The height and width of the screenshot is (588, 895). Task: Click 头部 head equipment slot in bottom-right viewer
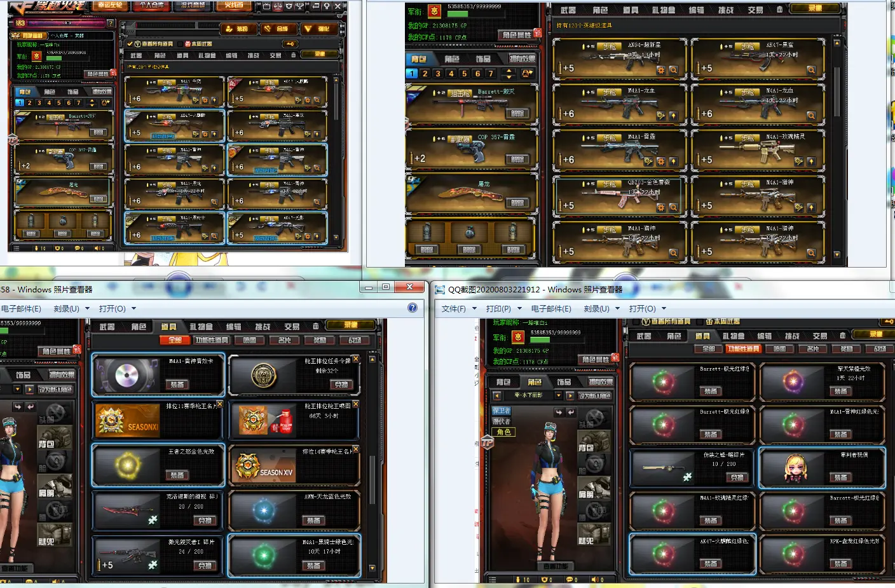[x=594, y=417]
